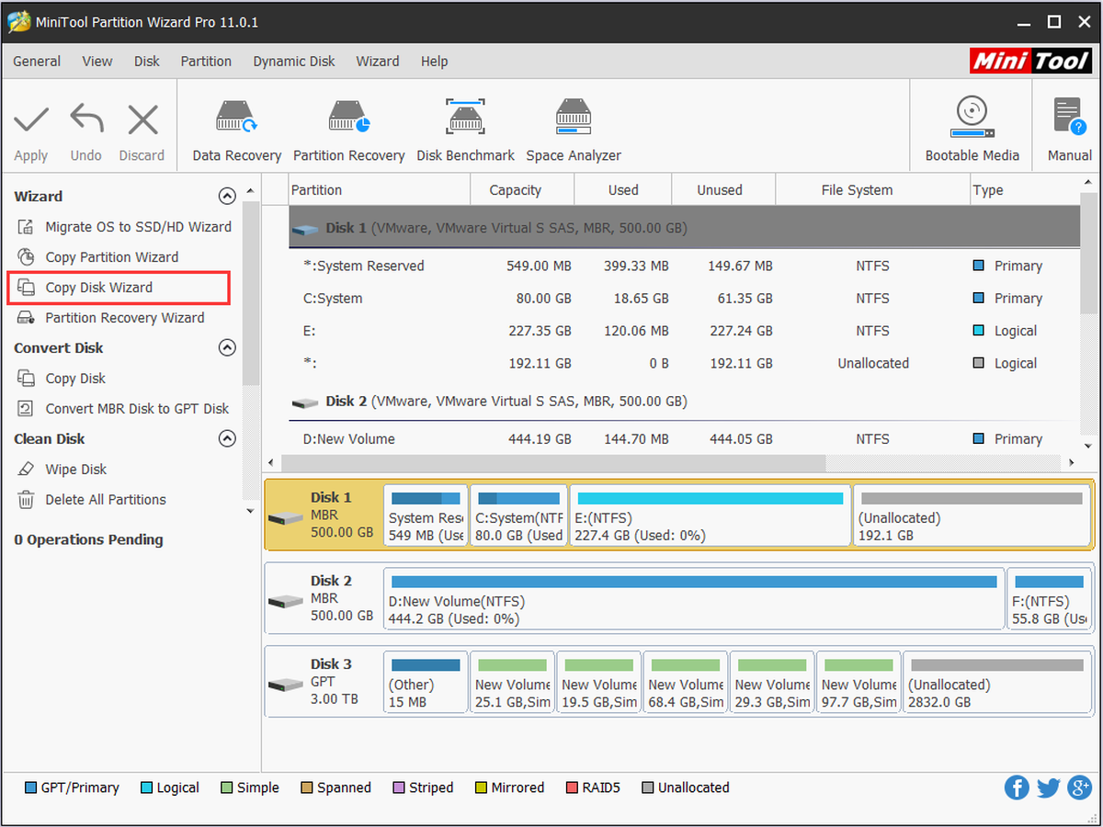Click the Twitter icon
This screenshot has width=1103, height=827.
[x=1048, y=787]
